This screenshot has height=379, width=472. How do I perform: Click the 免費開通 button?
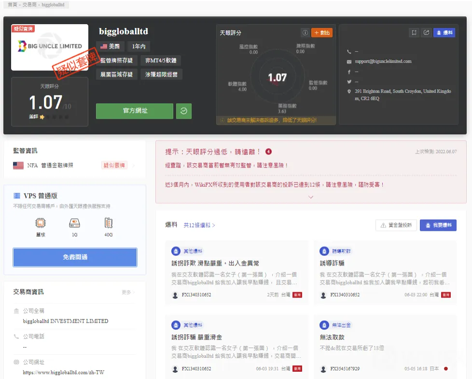[x=75, y=257]
